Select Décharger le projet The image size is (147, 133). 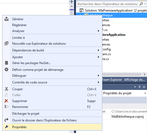click(x=53, y=114)
